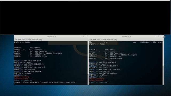Open View menu in right terminal
Viewport: 171px width, 96px height.
[99, 40]
